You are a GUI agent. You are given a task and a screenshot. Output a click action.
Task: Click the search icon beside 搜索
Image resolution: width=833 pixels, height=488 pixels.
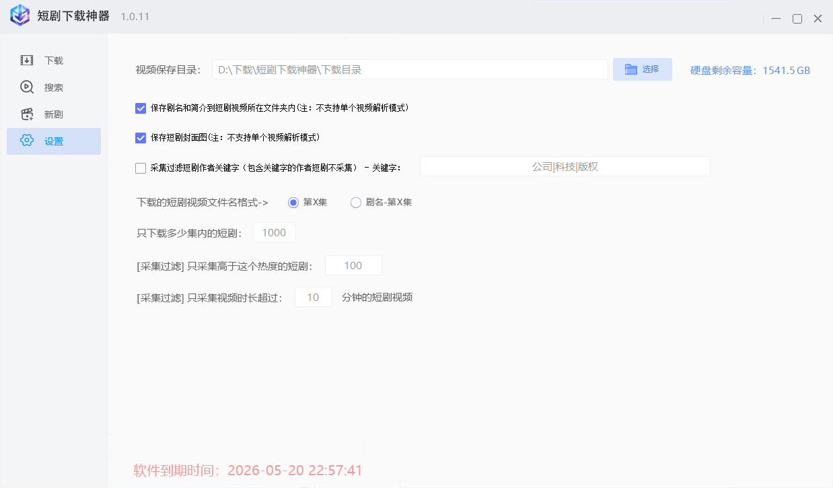(27, 87)
